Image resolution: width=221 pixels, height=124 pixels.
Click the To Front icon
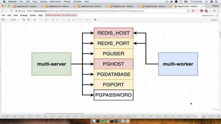[53, 20]
